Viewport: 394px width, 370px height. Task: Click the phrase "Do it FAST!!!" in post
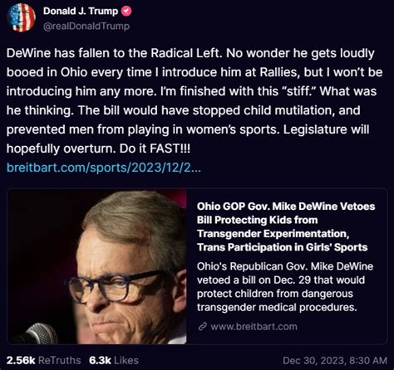coord(155,148)
